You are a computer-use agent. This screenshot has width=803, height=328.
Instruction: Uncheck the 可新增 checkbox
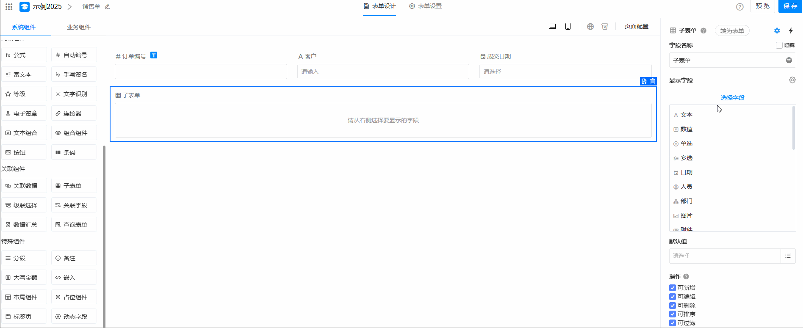673,288
